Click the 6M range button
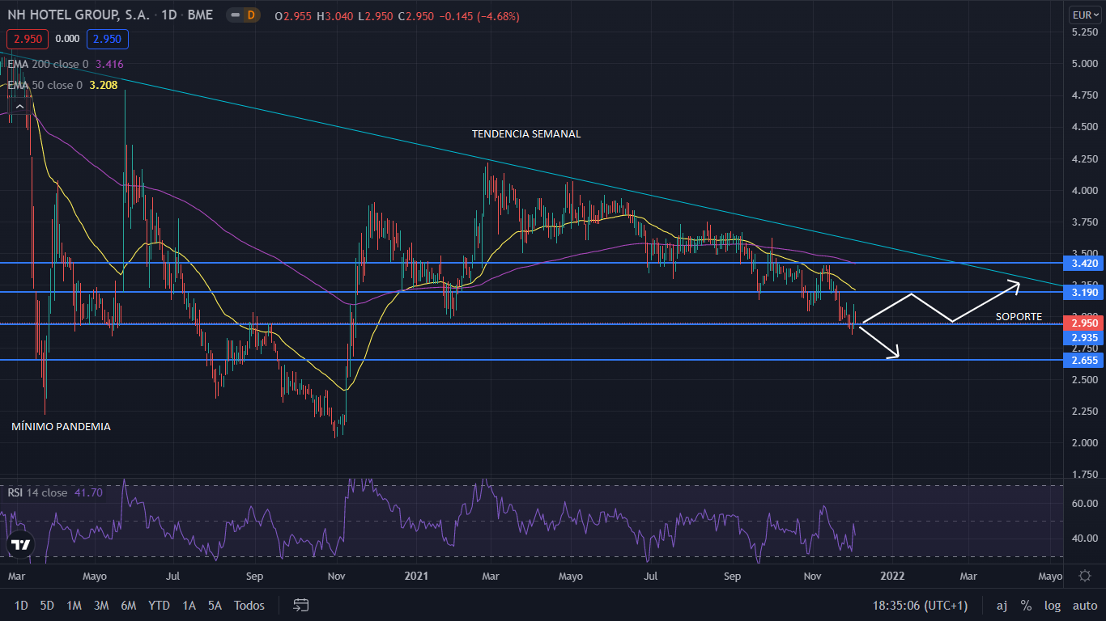The image size is (1106, 621). click(128, 606)
